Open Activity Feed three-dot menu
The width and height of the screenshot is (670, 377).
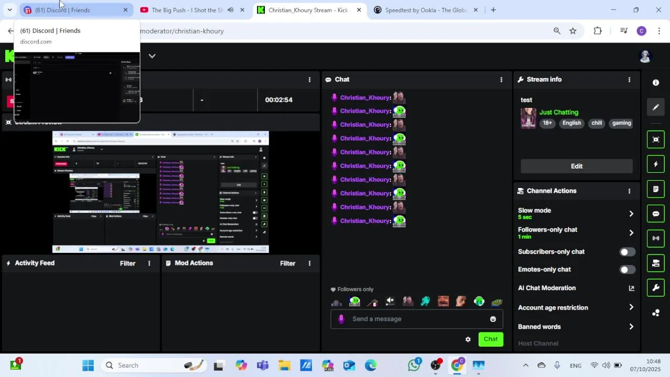tap(149, 263)
